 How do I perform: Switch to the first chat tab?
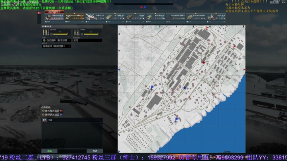[45, 120]
